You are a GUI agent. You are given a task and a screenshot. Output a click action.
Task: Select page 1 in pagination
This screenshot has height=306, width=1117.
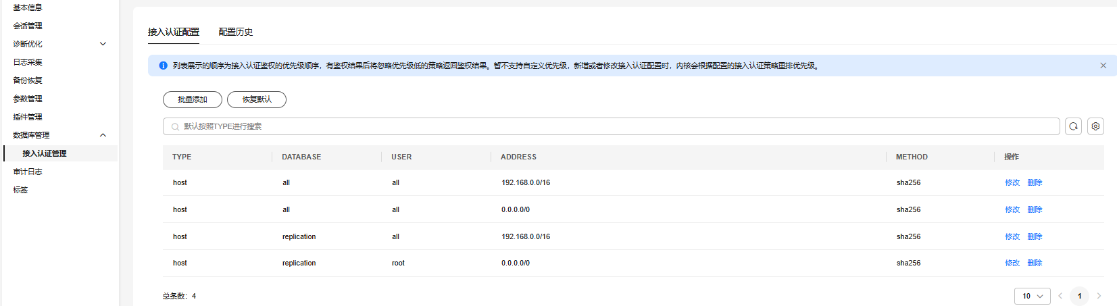click(x=1079, y=296)
